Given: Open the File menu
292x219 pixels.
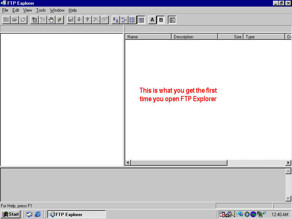Looking at the screenshot, I should coord(5,10).
